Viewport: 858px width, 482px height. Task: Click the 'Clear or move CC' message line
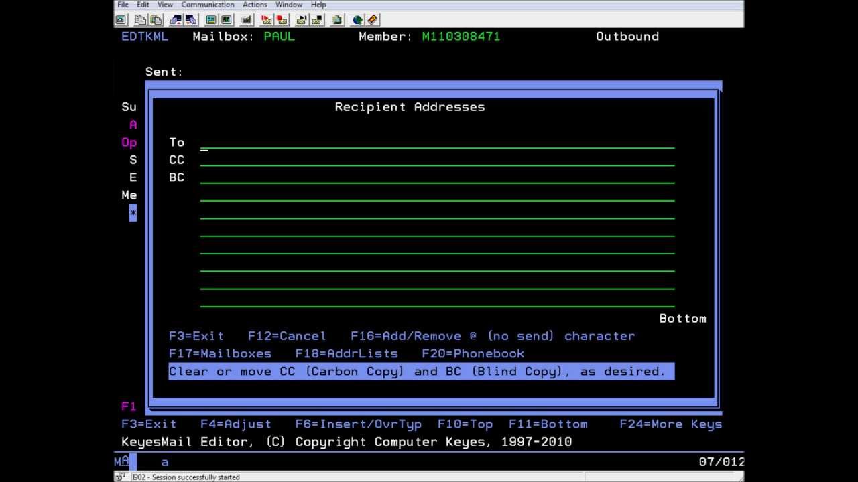click(x=422, y=372)
